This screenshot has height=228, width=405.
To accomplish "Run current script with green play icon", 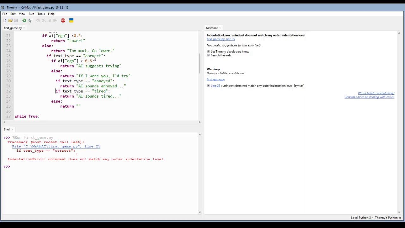I will pyautogui.click(x=24, y=21).
